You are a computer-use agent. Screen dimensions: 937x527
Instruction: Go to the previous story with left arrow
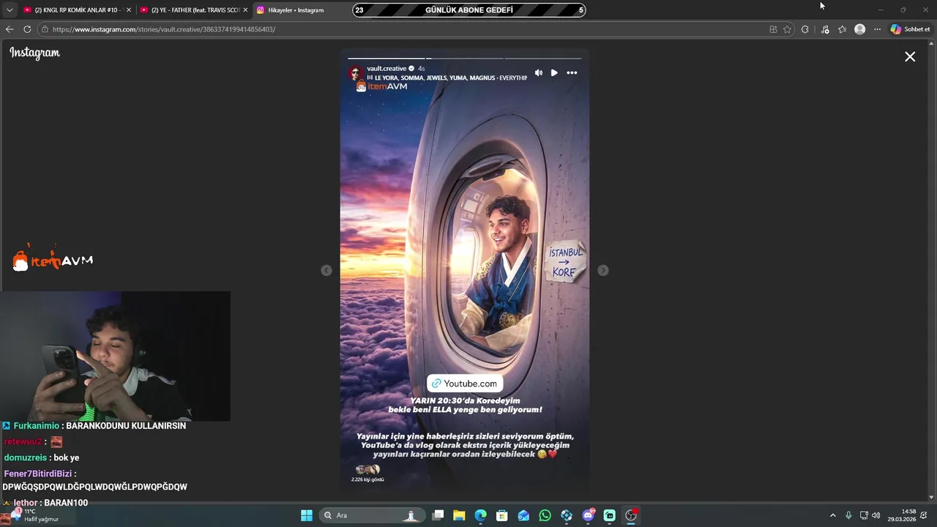click(326, 270)
